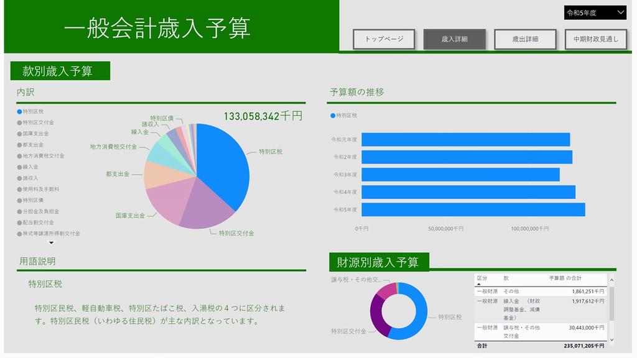Select the 30,443,000千円 table cell

[x=586, y=328]
